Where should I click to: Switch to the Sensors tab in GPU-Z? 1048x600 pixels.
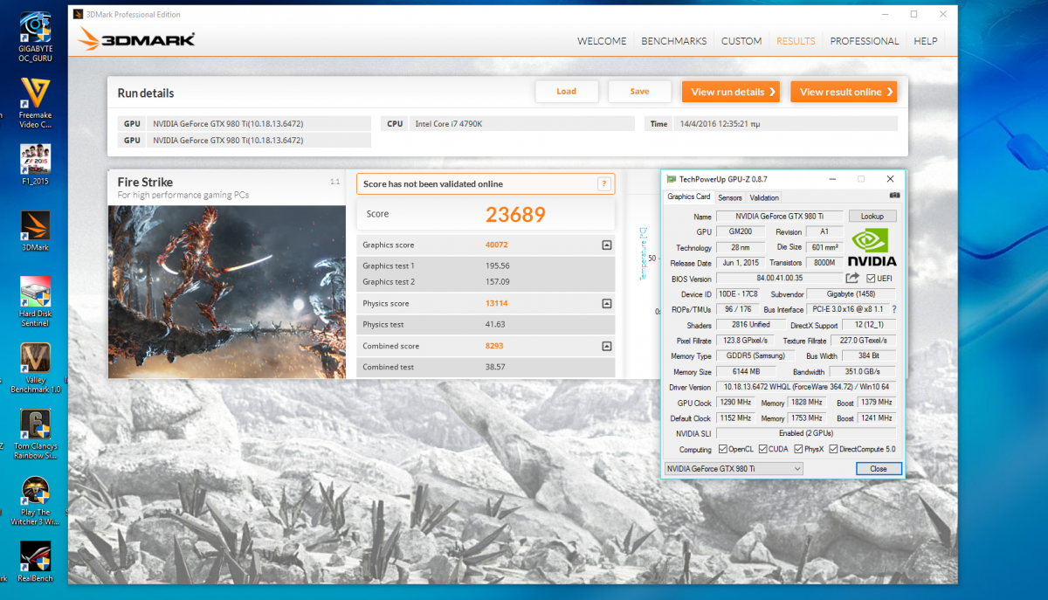tap(730, 197)
